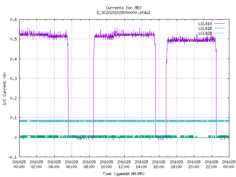Click the y-axis label "S/C Current (A)"
Screen dimensions: 236x177
coord(5,88)
